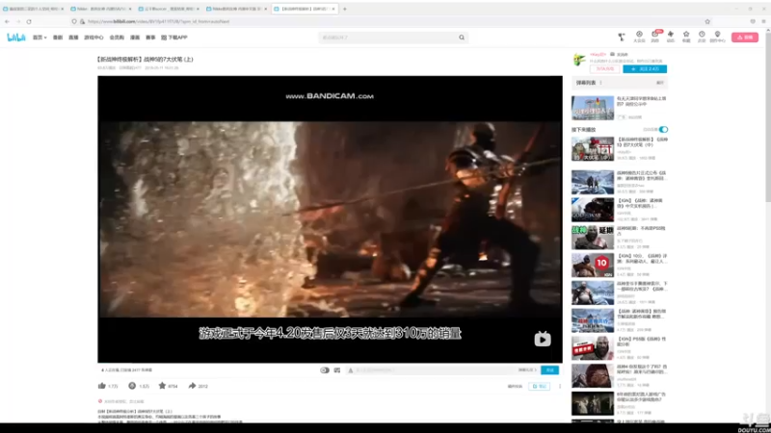771x433 pixels.
Task: Open the messages icon with red badge
Action: coord(655,37)
